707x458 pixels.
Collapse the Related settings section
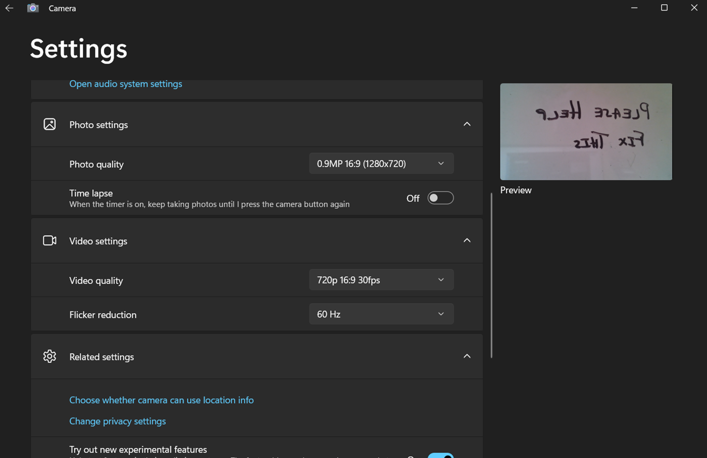click(467, 356)
